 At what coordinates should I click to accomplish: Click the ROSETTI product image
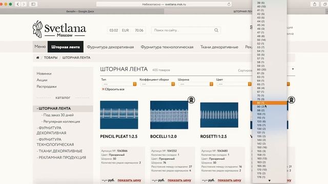point(219,115)
